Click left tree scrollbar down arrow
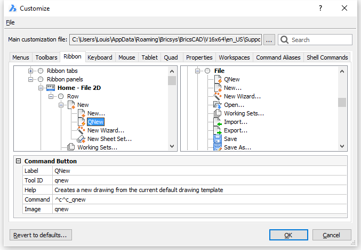The width and height of the screenshot is (361, 250). click(172, 146)
